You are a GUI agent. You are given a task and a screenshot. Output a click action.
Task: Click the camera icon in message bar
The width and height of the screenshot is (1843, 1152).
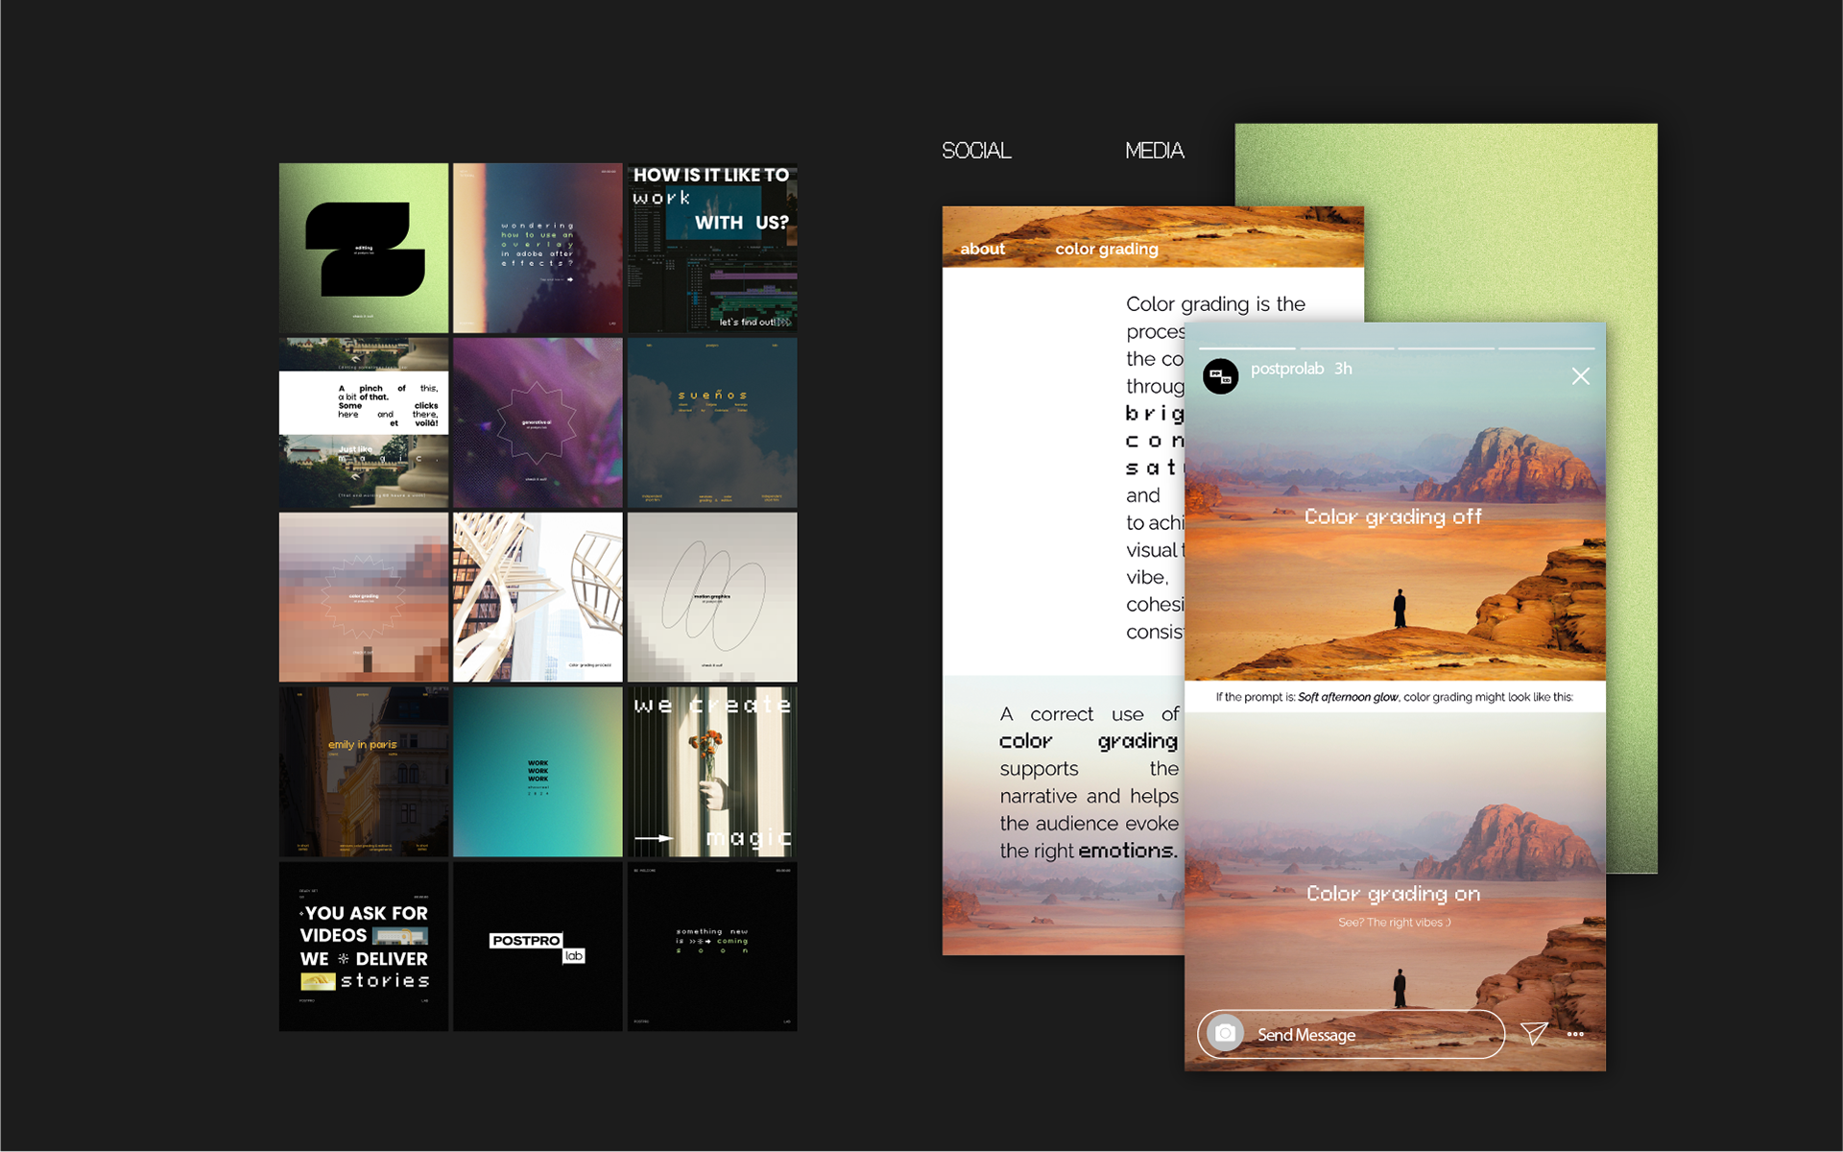[x=1225, y=1034]
